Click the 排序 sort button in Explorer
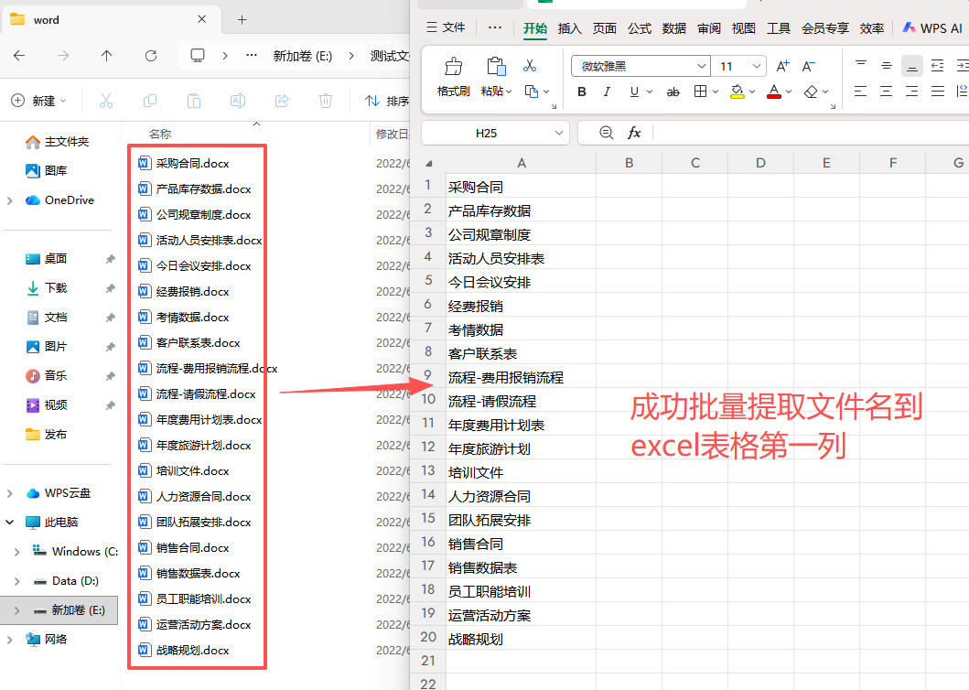969x690 pixels. tap(387, 100)
